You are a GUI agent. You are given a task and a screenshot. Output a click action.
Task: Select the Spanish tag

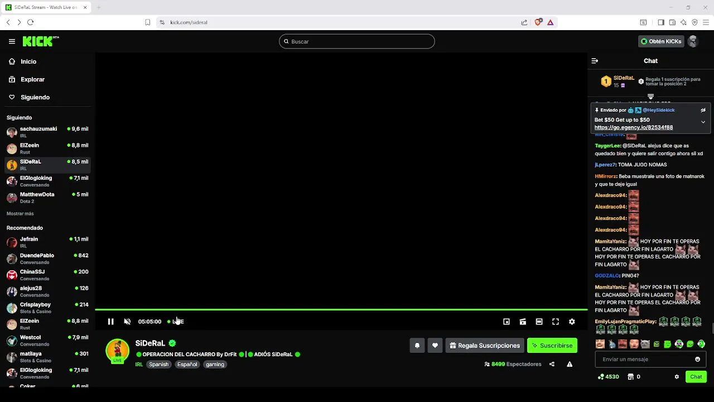click(x=158, y=365)
